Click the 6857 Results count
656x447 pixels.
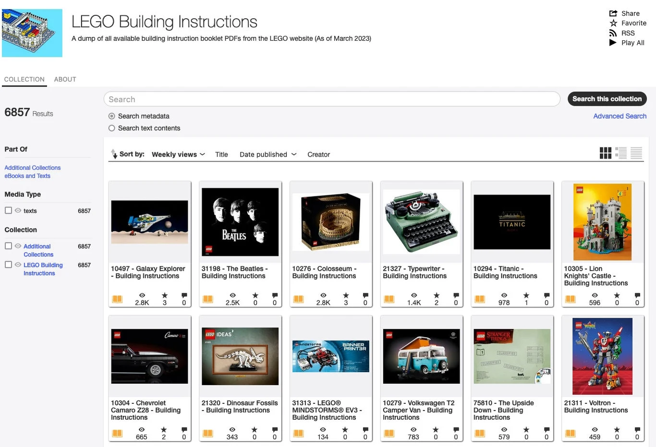pyautogui.click(x=29, y=112)
